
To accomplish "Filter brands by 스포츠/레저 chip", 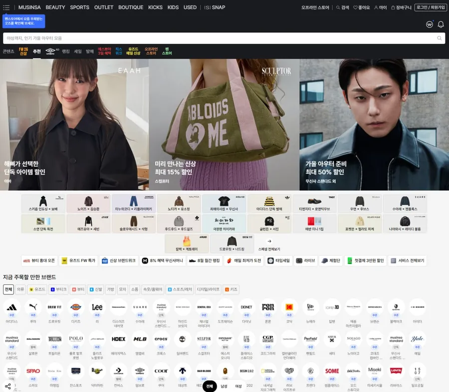I will pos(180,289).
